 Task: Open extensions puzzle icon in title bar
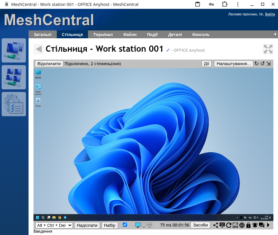click(225, 4)
